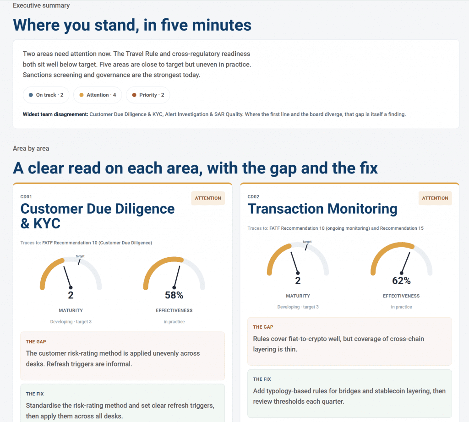Click the Priority · 2 status pill
This screenshot has height=422, width=469.
(148, 95)
